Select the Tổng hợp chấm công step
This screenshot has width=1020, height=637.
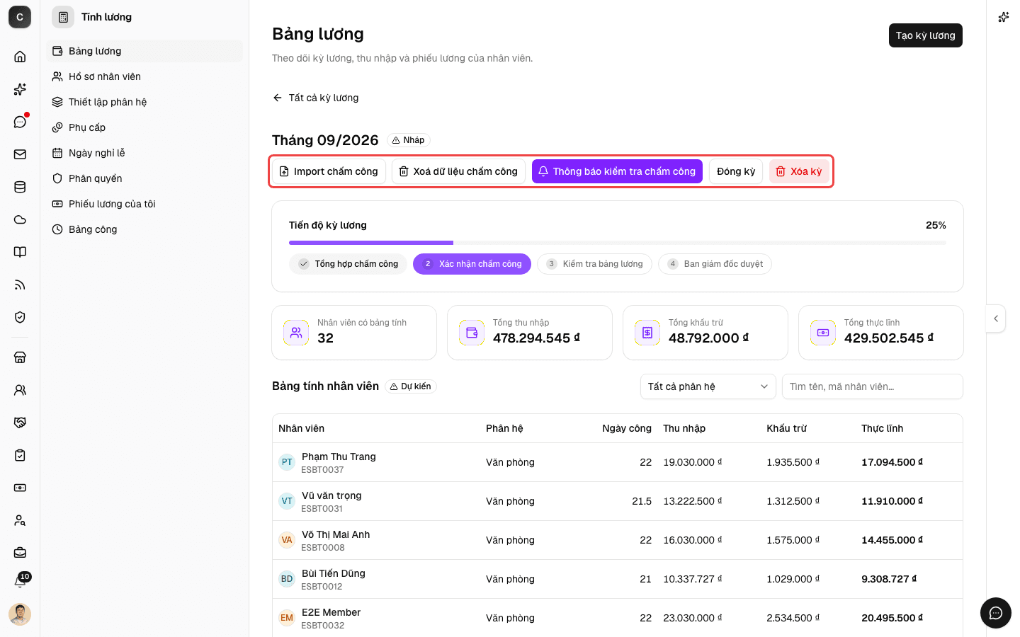click(348, 264)
